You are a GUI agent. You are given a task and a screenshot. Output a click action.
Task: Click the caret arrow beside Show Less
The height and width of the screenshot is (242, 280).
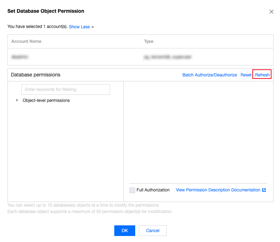pos(93,27)
